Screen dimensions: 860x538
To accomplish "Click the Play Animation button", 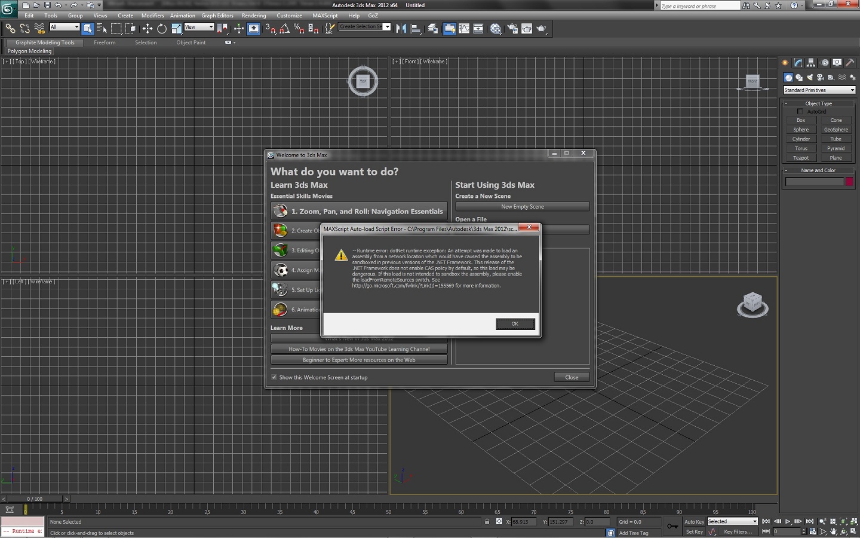I will tap(788, 522).
